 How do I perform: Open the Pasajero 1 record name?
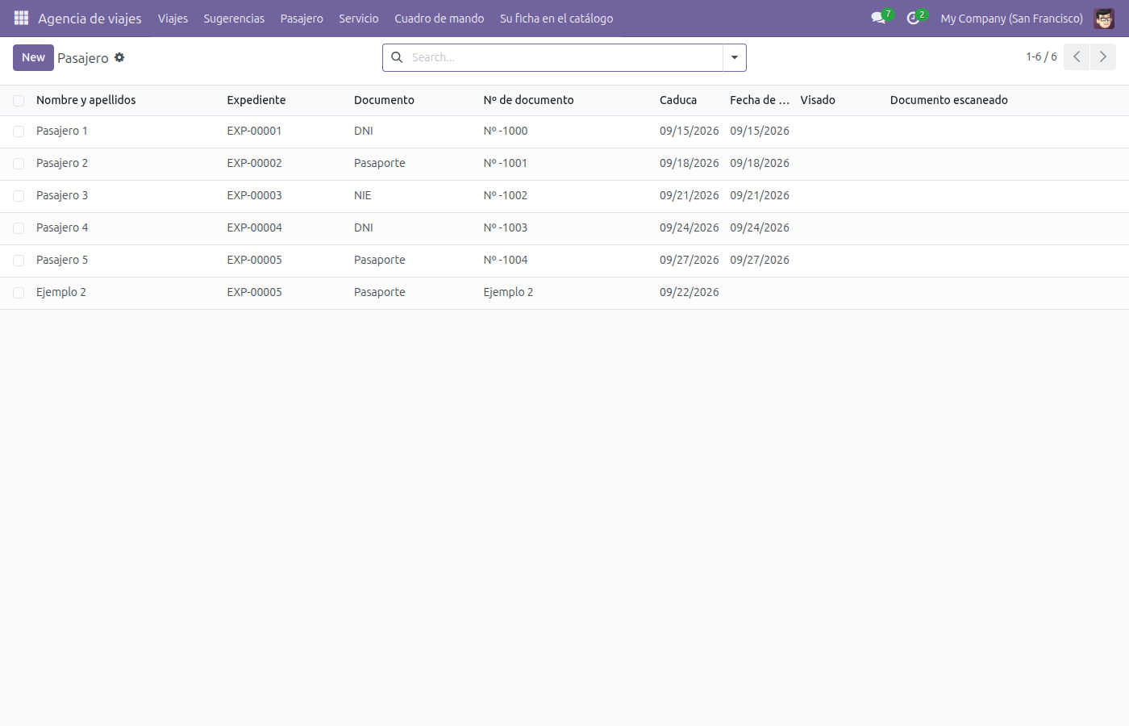(62, 131)
